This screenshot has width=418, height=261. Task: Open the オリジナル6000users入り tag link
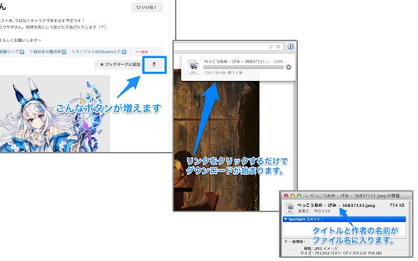pos(98,52)
